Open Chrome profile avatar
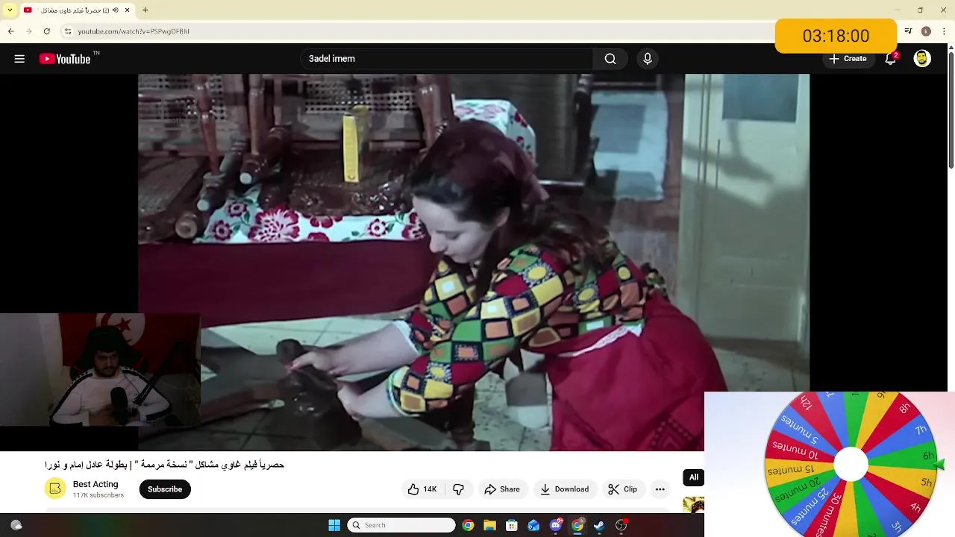 (x=926, y=31)
